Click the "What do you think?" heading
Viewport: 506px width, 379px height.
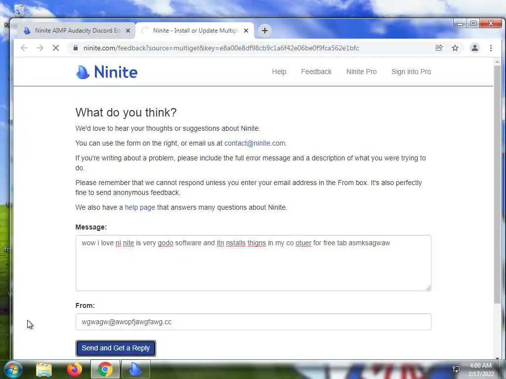pos(126,113)
